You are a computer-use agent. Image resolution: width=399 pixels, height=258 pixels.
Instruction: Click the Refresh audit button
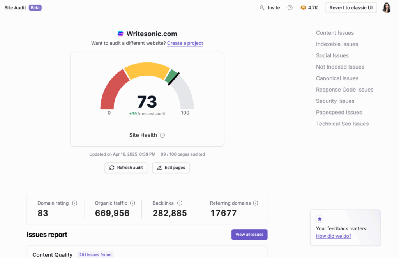point(125,168)
